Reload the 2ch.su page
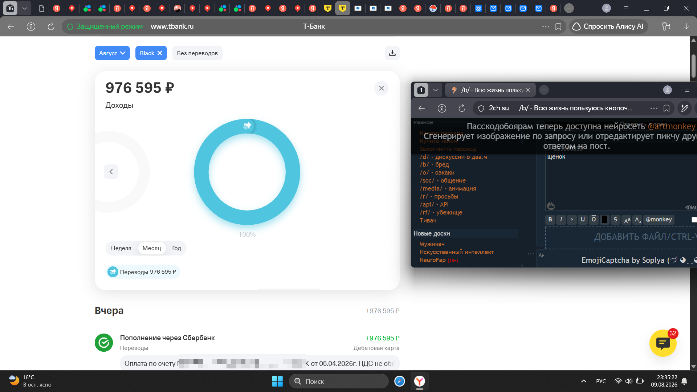The image size is (697, 392). click(462, 108)
